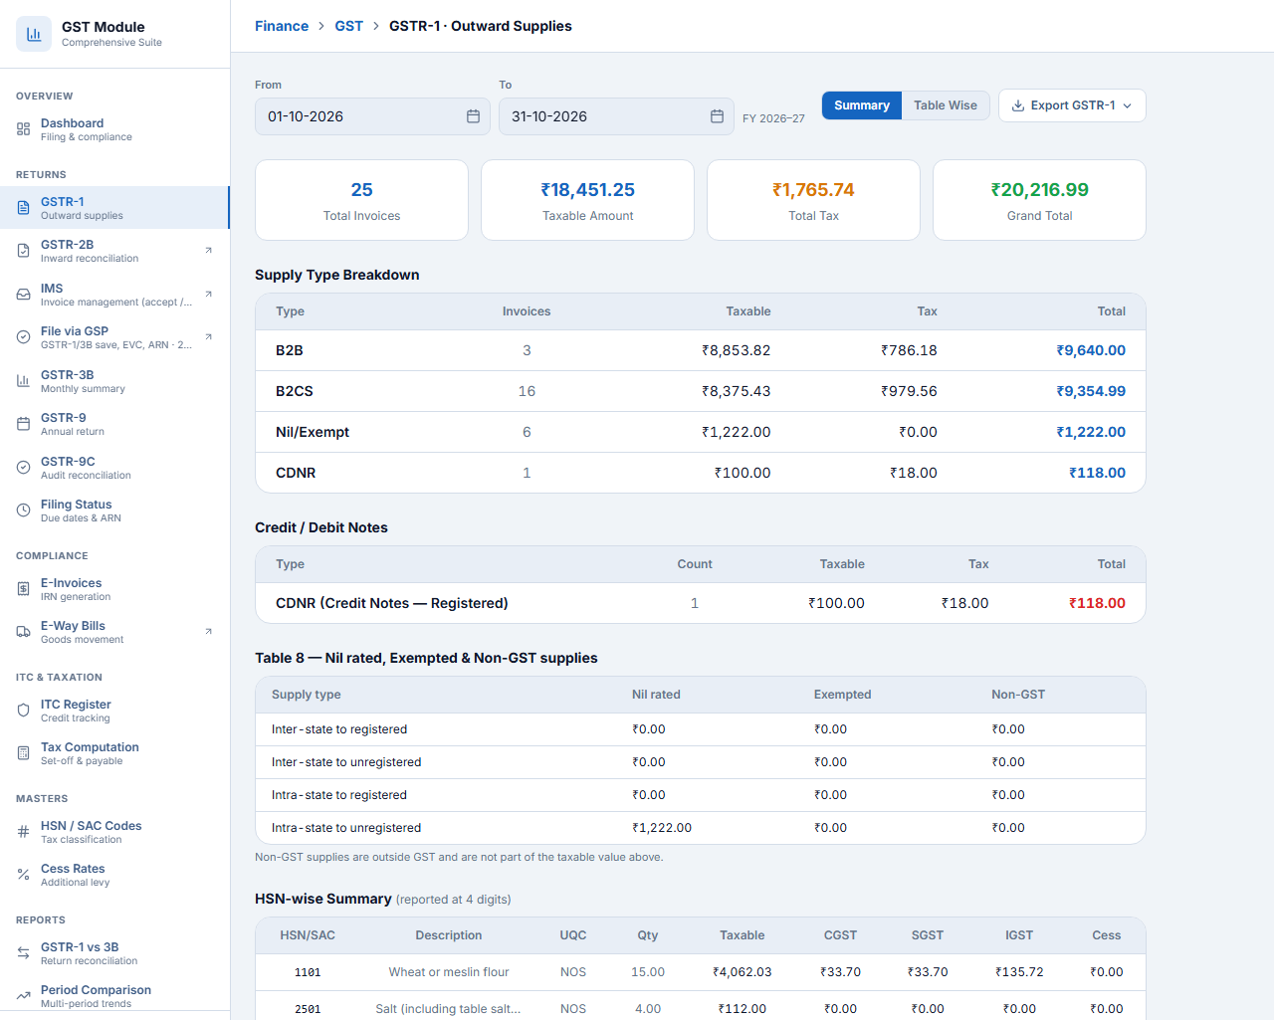This screenshot has height=1020, width=1274.
Task: Click the GST breadcrumb link
Action: click(348, 26)
